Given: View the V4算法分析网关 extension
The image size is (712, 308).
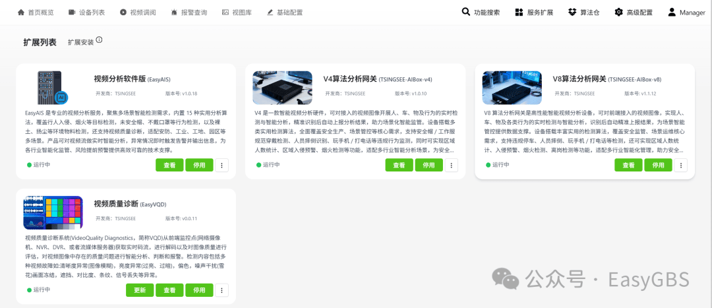Looking at the screenshot, I should point(399,165).
